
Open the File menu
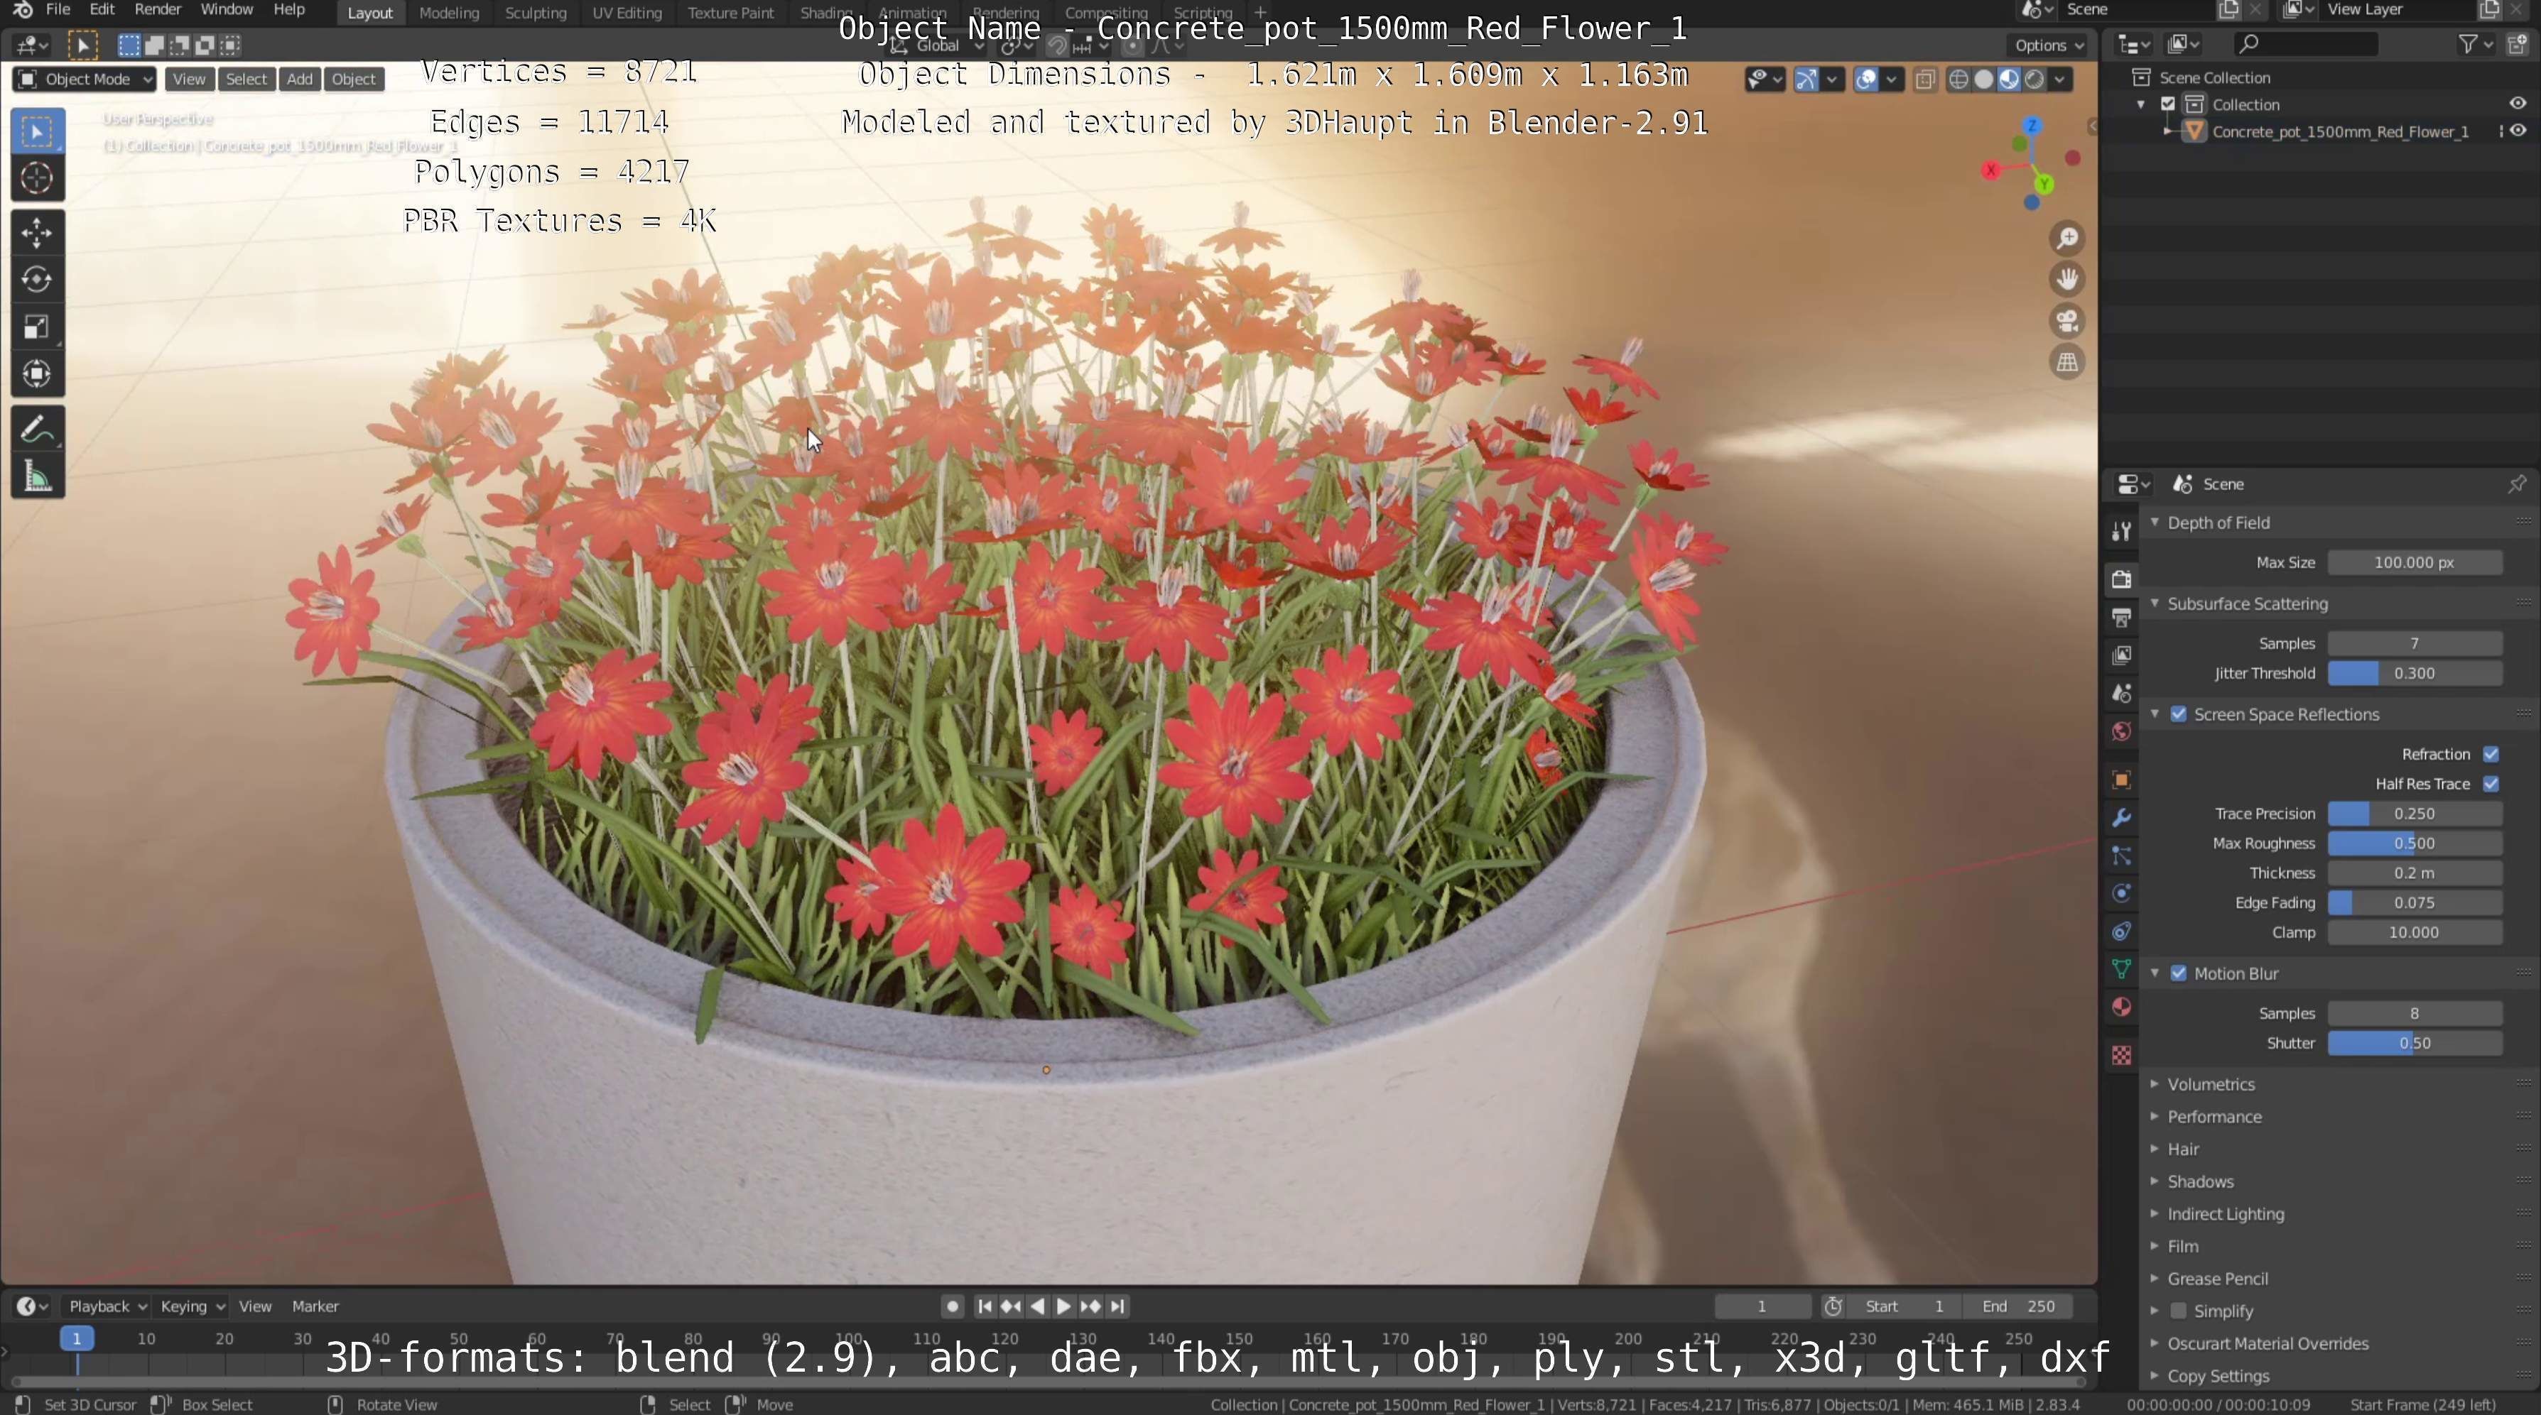(58, 10)
